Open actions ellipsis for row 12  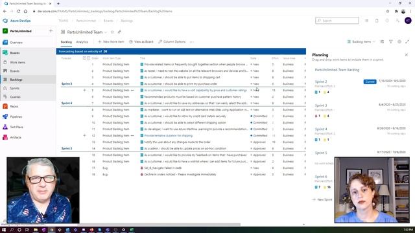tap(132, 135)
